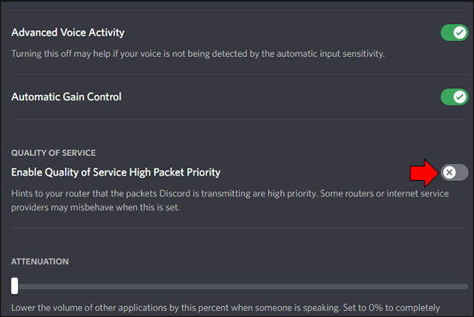Screen dimensions: 474x317
Task: Click the automatic input sensitivity description text
Action: [x=198, y=54]
